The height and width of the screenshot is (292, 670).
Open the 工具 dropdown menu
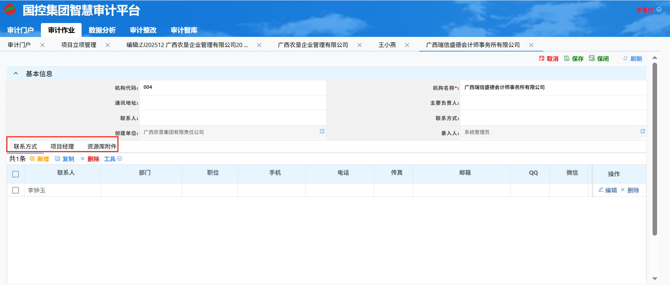click(113, 159)
